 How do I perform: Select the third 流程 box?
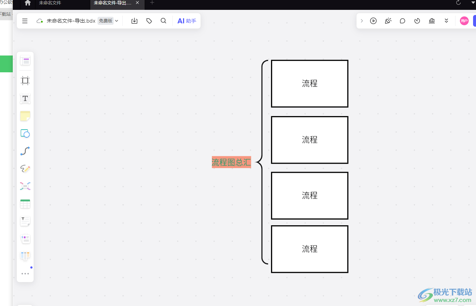click(310, 196)
